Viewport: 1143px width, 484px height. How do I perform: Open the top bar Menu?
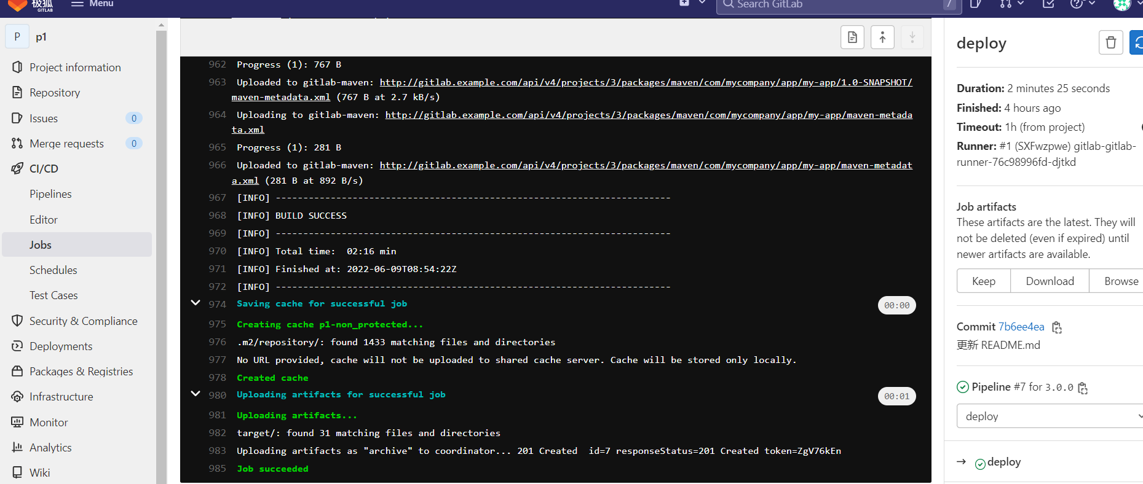pos(92,4)
